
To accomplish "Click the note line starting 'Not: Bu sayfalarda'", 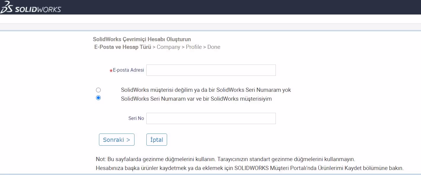I will pyautogui.click(x=225, y=159).
